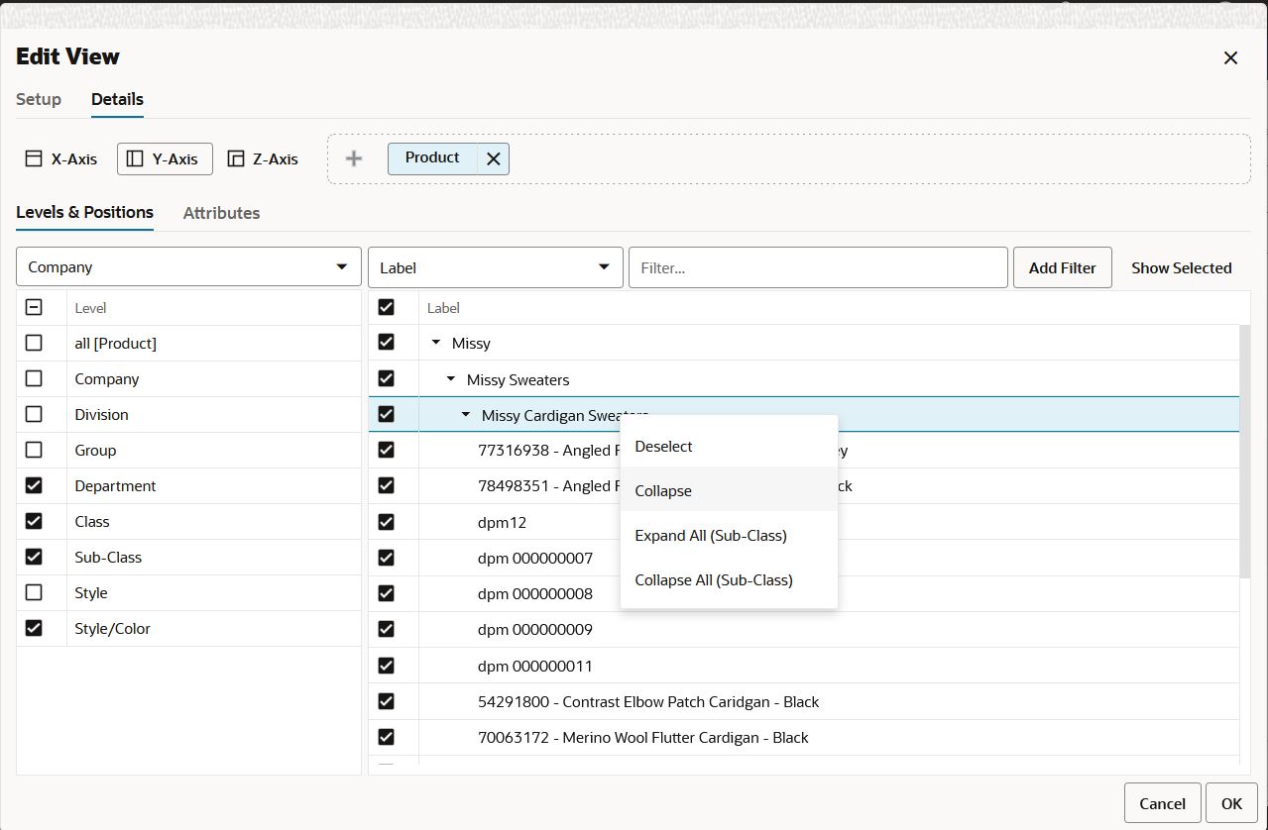Click the X-Axis layout icon
This screenshot has width=1268, height=830.
coord(34,158)
